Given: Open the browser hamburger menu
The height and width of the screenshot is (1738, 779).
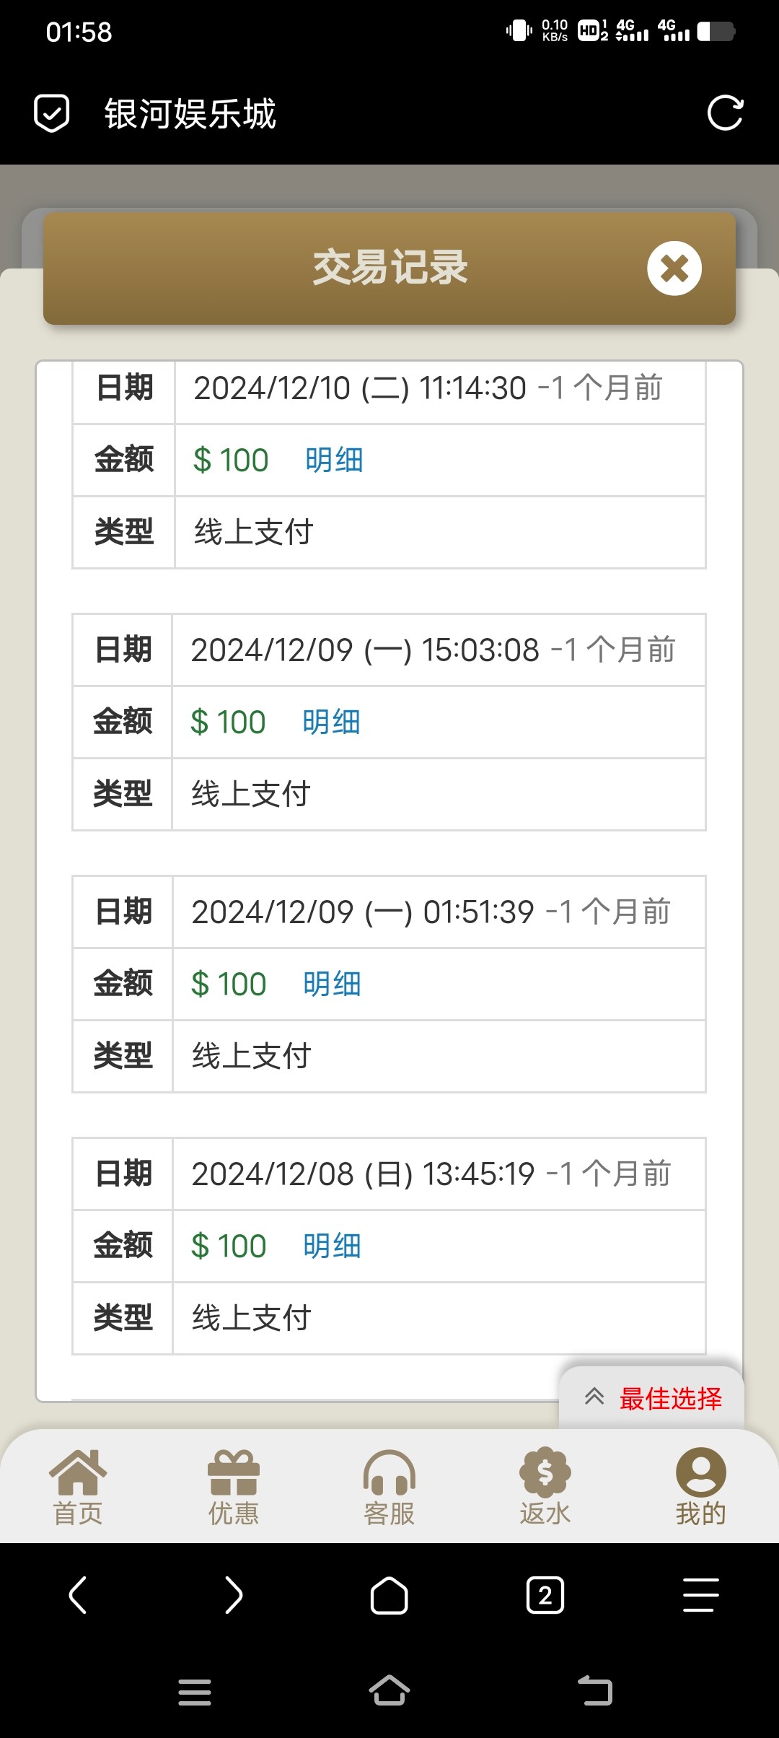Looking at the screenshot, I should click(x=700, y=1595).
